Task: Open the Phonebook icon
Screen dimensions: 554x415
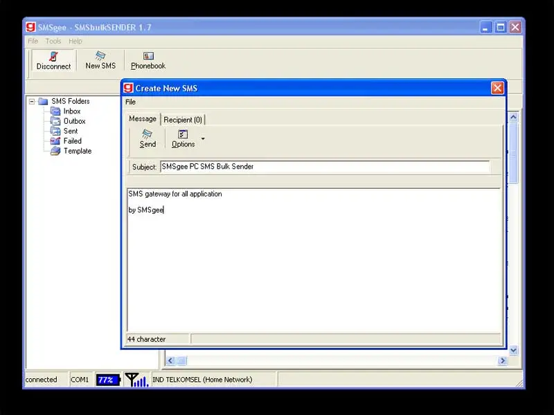Action: [148, 61]
